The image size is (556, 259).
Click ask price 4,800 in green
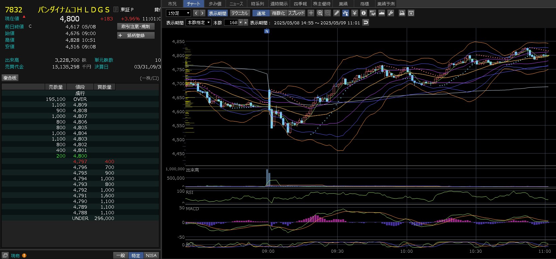[x=80, y=156]
